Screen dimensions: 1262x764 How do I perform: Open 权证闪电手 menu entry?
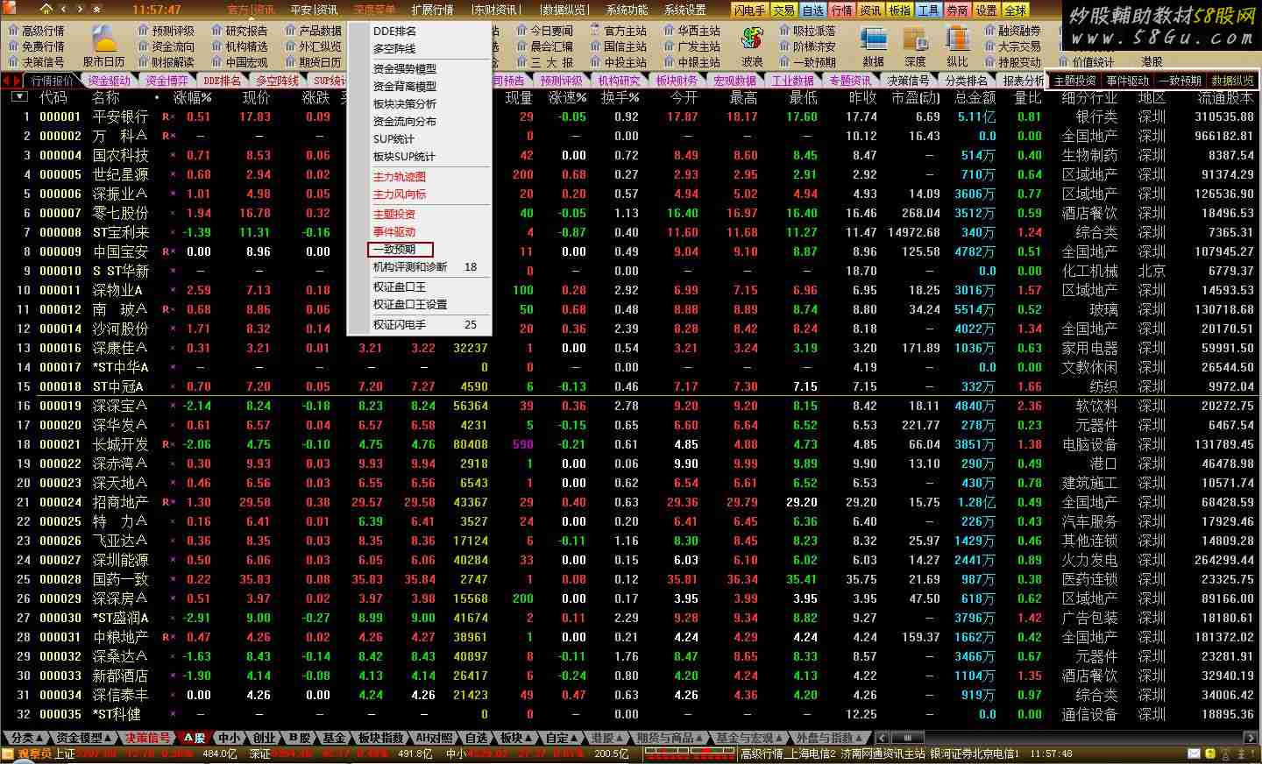click(x=399, y=324)
